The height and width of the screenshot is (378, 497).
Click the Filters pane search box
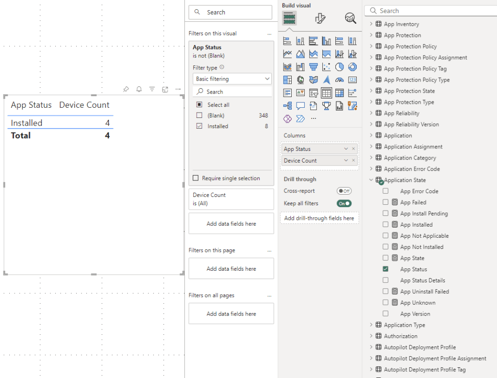coord(231,12)
